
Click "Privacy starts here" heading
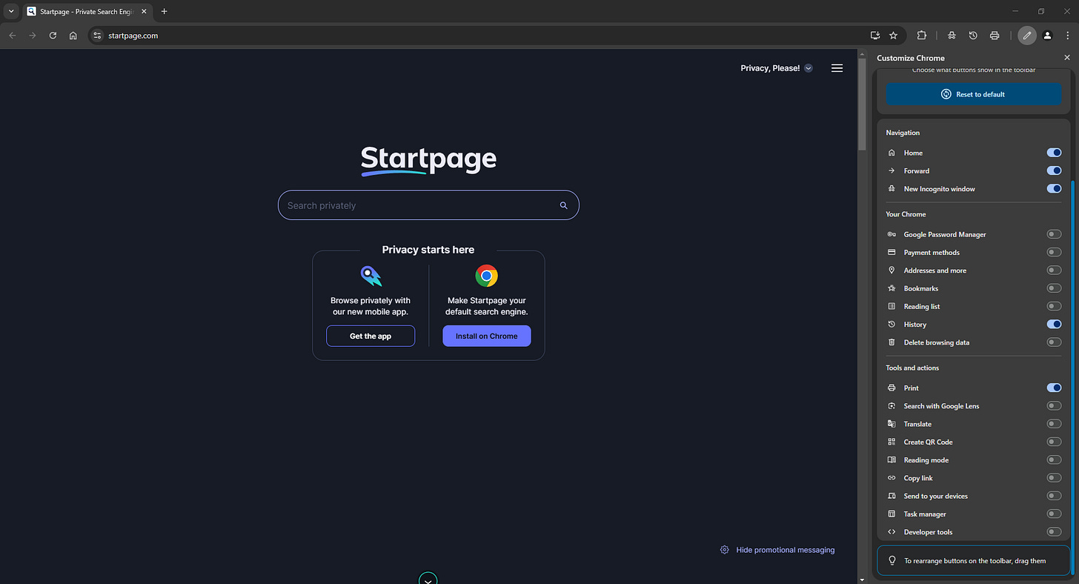(428, 250)
